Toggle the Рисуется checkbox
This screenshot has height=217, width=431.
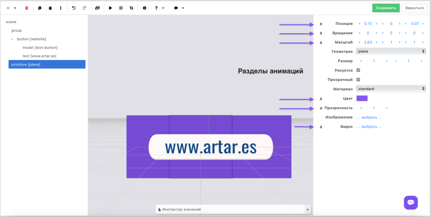(x=358, y=70)
